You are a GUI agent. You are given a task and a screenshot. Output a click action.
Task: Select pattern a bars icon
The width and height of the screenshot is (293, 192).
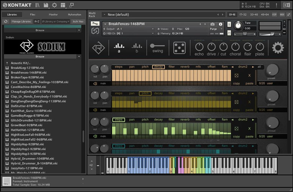tap(119, 46)
